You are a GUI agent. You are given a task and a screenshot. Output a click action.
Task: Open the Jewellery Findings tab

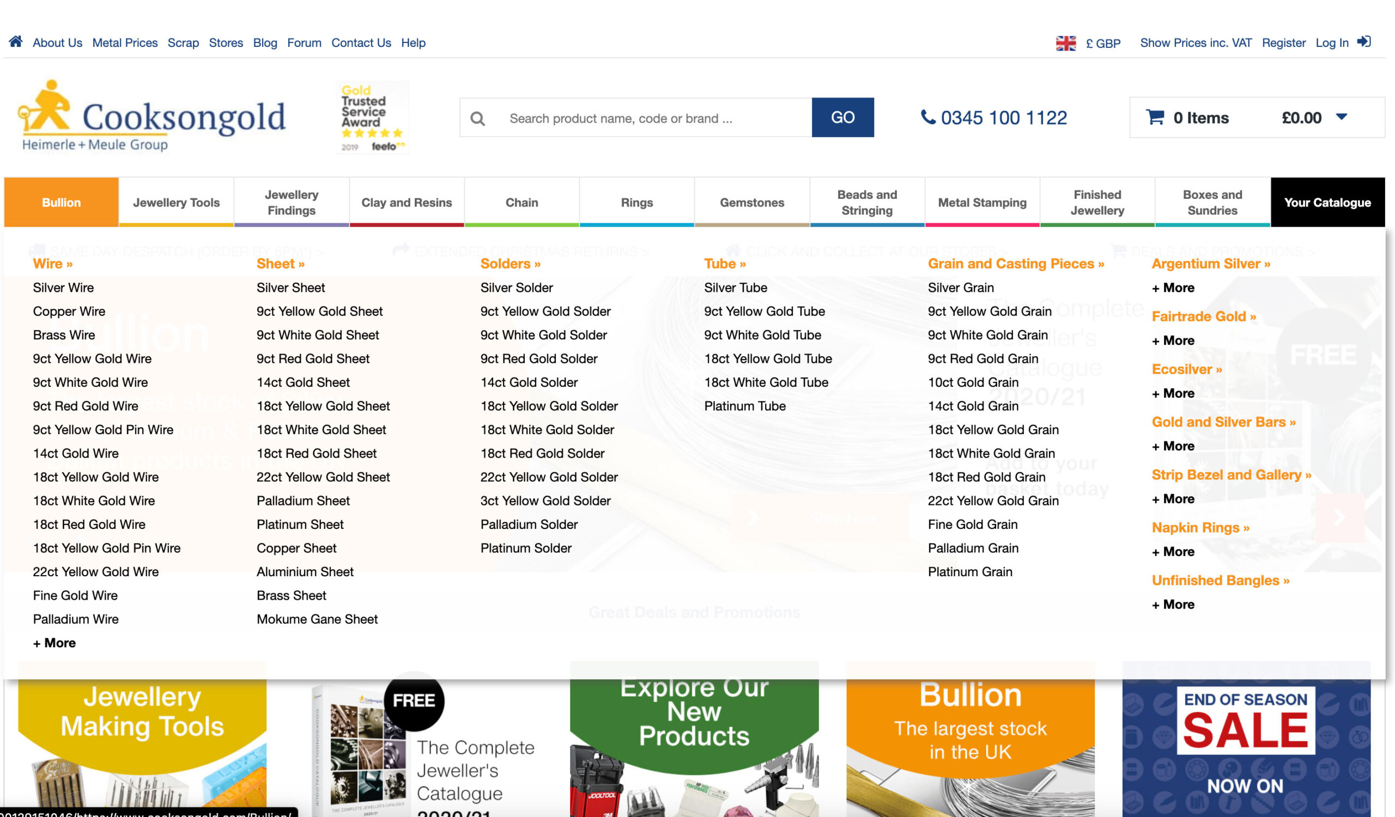(292, 202)
